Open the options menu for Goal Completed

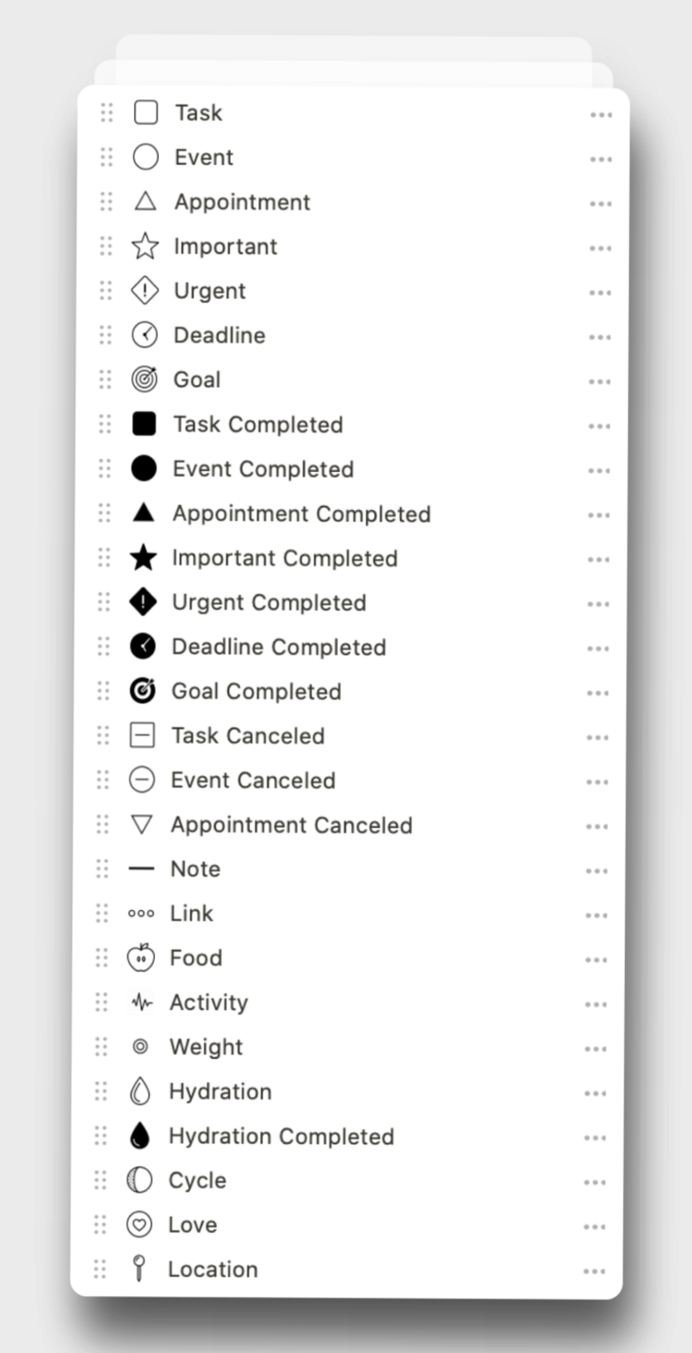point(598,693)
